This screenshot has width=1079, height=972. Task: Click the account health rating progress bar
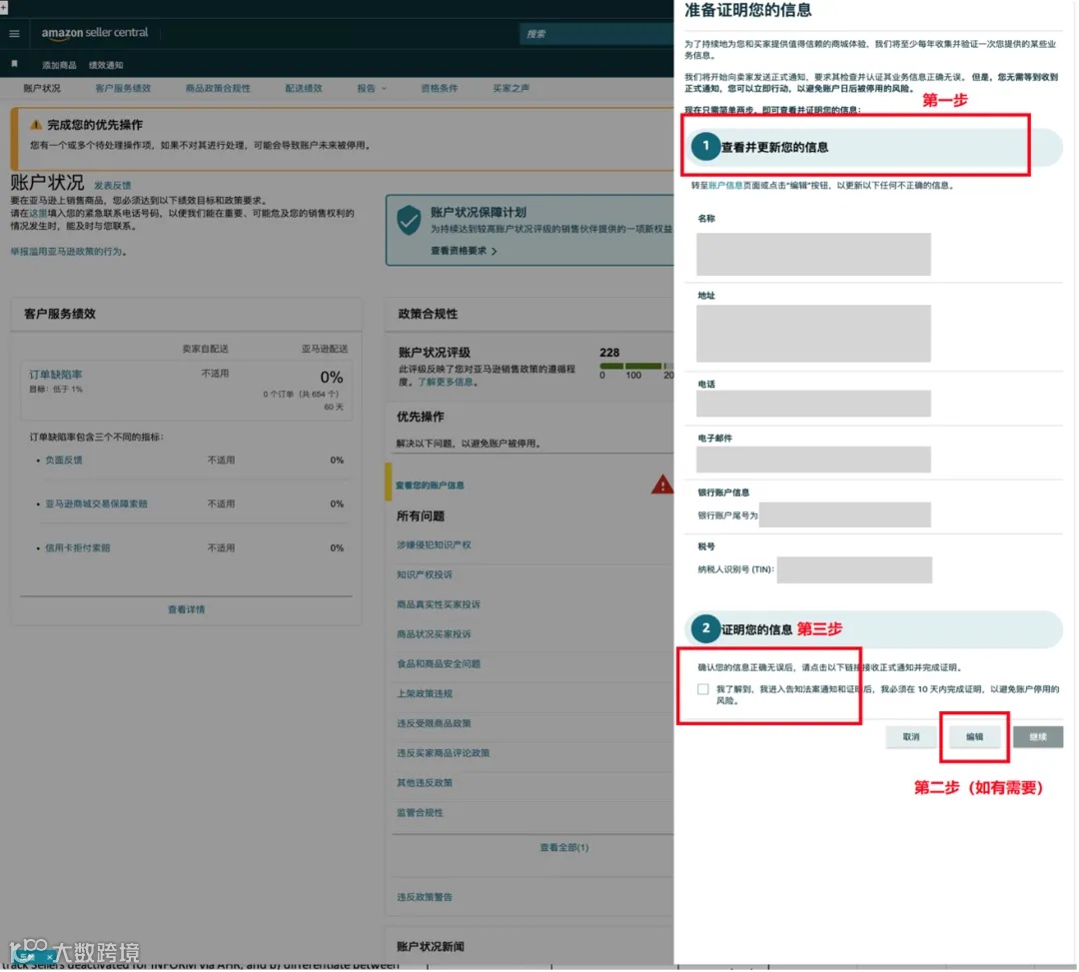636,366
